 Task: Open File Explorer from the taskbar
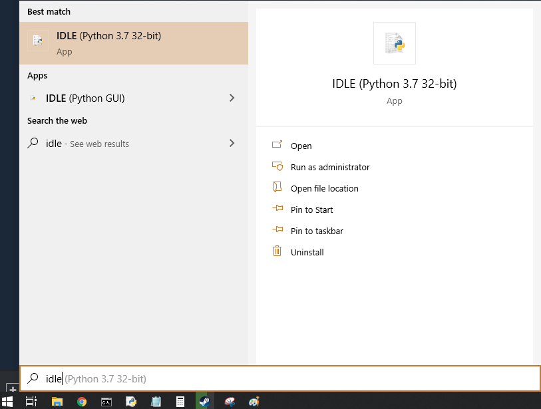tap(57, 402)
